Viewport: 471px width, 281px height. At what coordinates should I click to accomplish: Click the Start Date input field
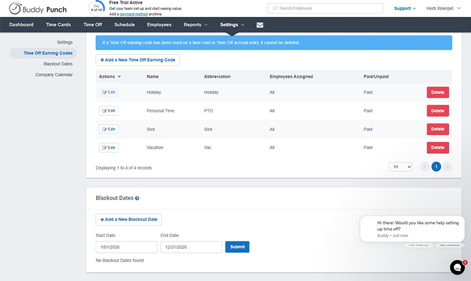coord(126,247)
